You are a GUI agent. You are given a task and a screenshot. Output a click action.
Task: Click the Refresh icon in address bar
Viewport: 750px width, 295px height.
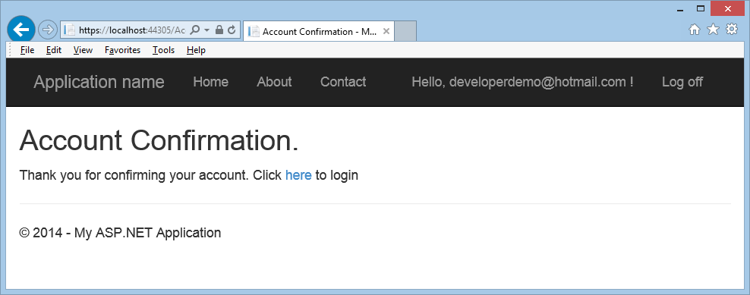232,30
